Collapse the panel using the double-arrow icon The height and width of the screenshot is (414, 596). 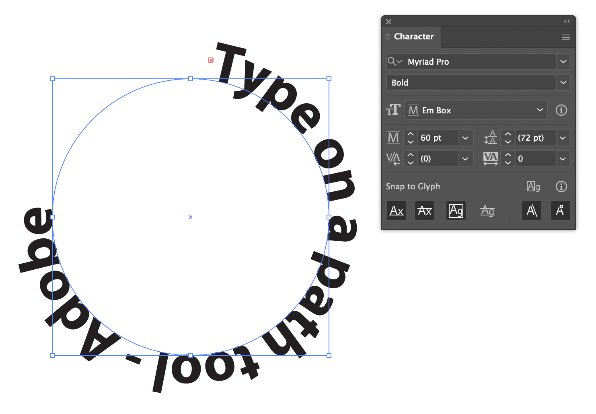(567, 21)
